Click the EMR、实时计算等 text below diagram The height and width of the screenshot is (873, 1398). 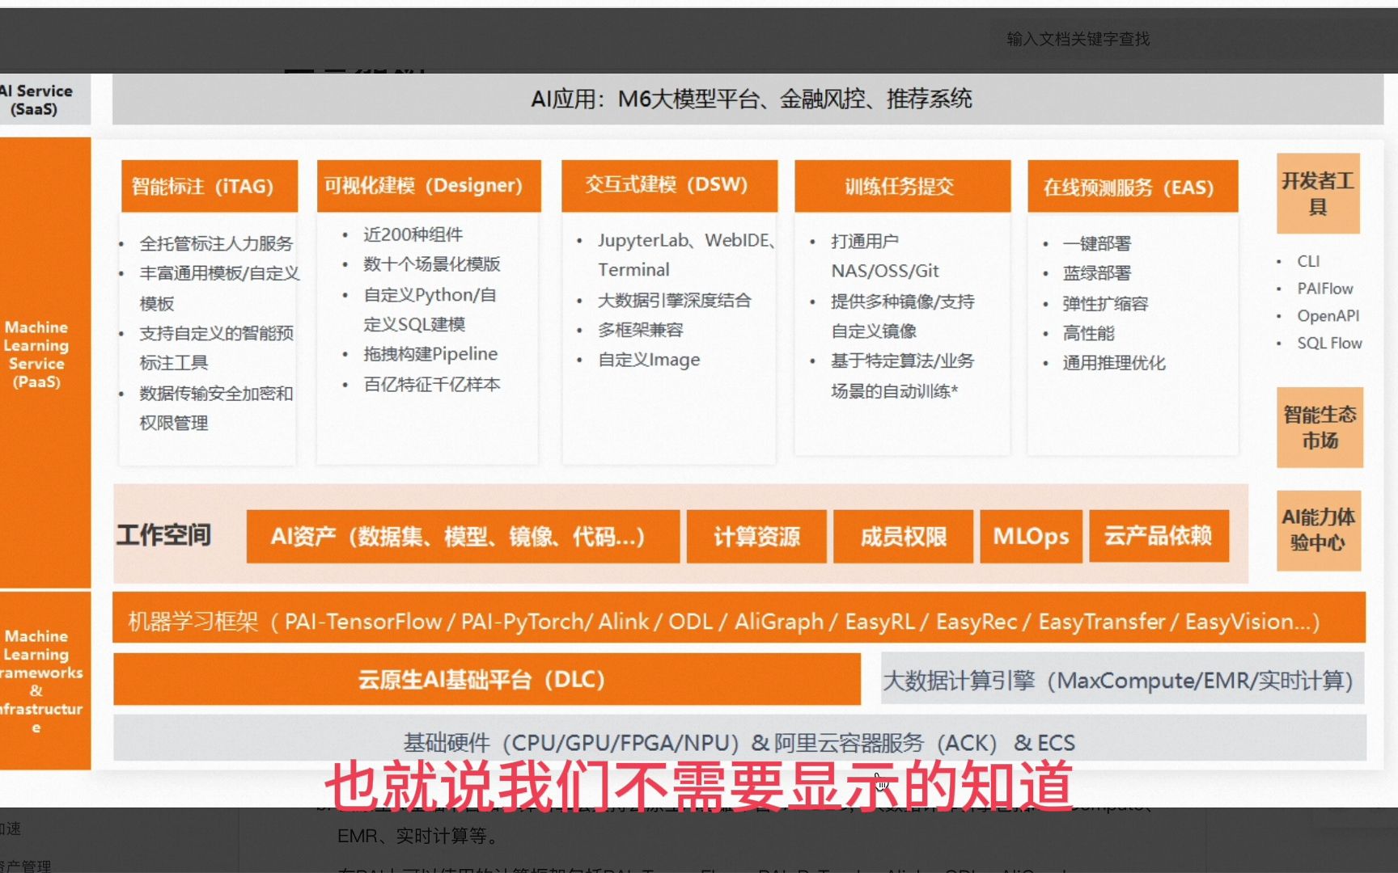(417, 836)
